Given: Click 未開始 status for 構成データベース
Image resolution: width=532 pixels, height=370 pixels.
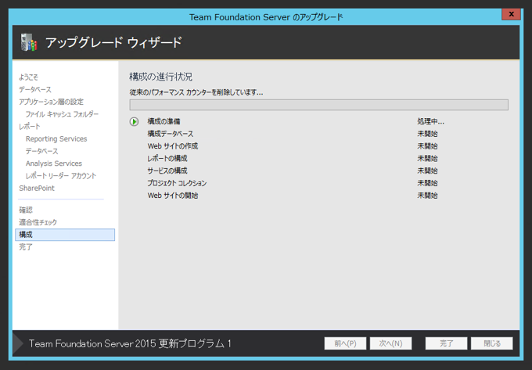Looking at the screenshot, I should pyautogui.click(x=427, y=134).
